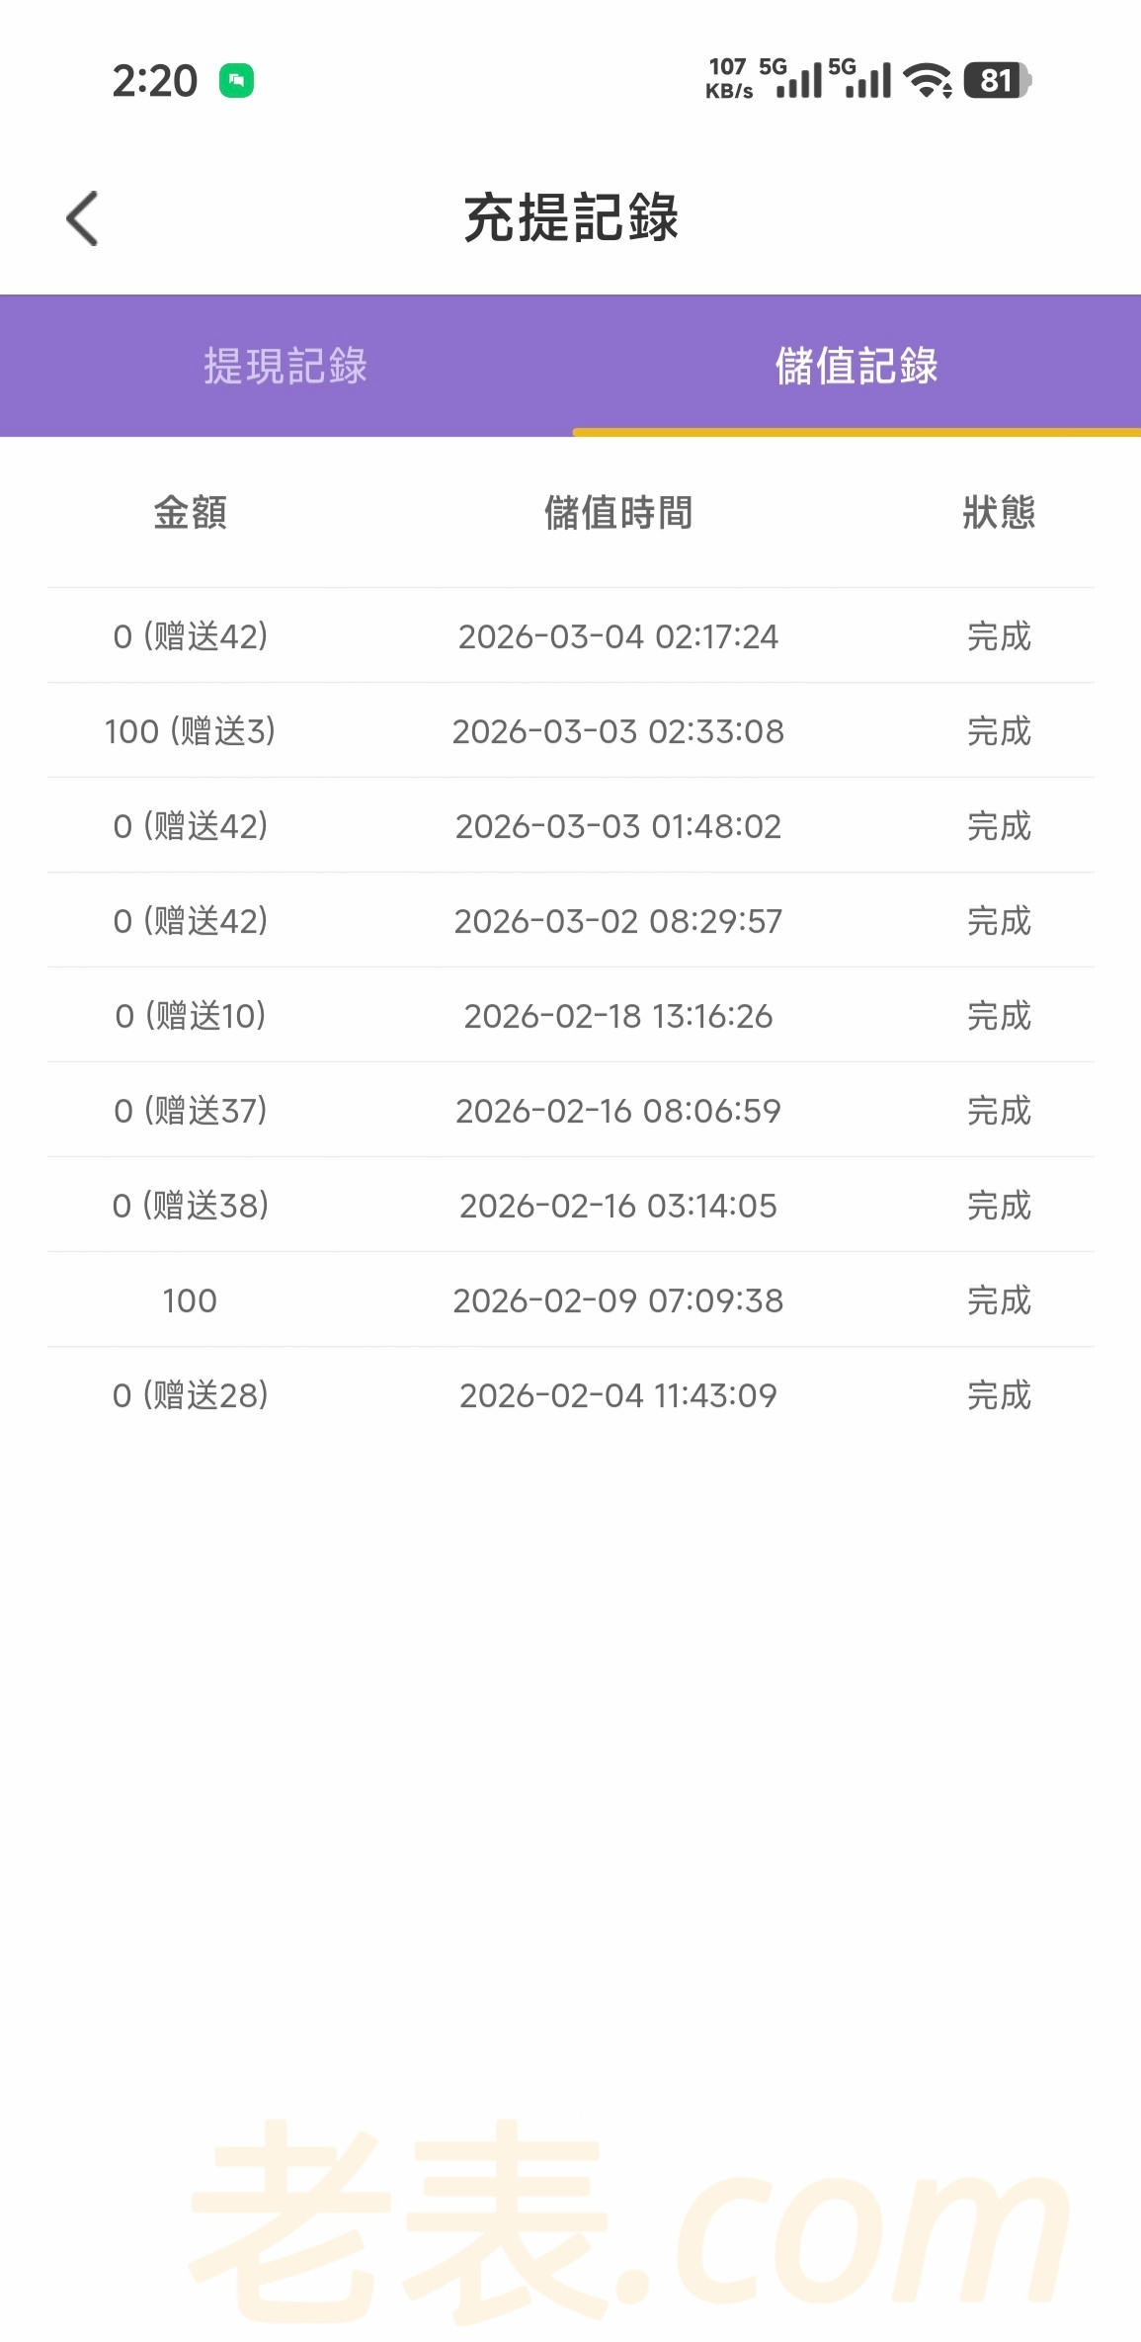
Task: Tap the 0 (赠送38) deposit entry
Action: (x=191, y=1206)
